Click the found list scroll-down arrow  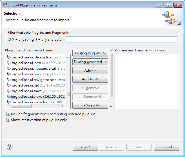(68, 101)
